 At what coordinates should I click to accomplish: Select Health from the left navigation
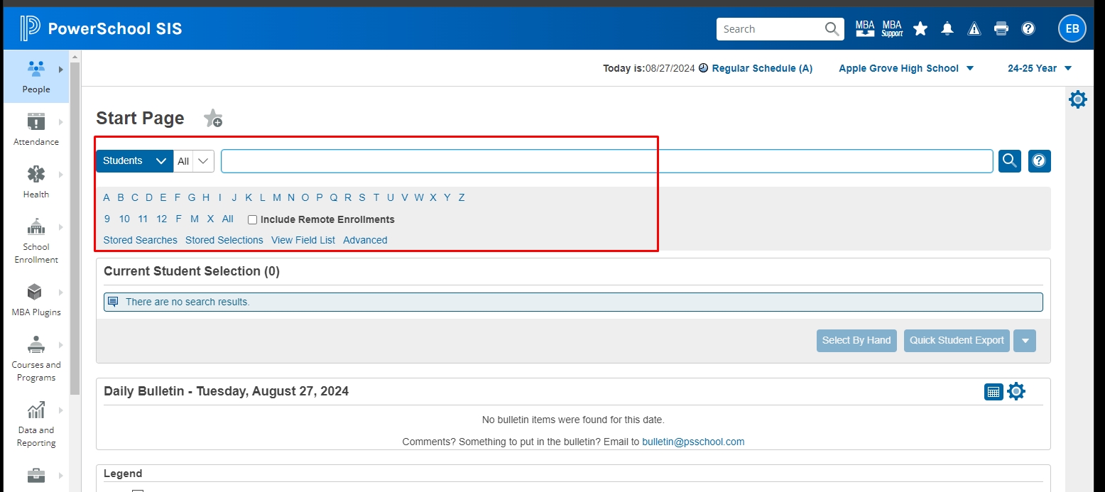pyautogui.click(x=36, y=181)
